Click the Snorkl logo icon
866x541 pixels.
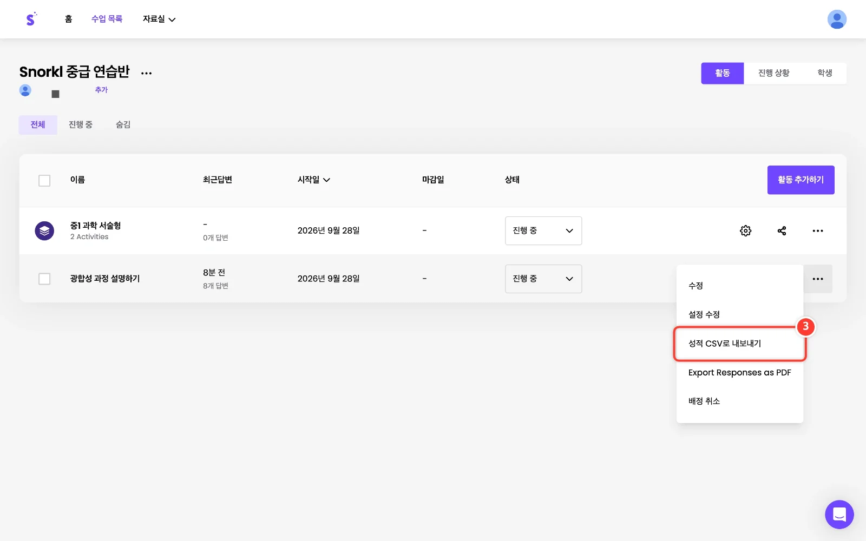(31, 19)
